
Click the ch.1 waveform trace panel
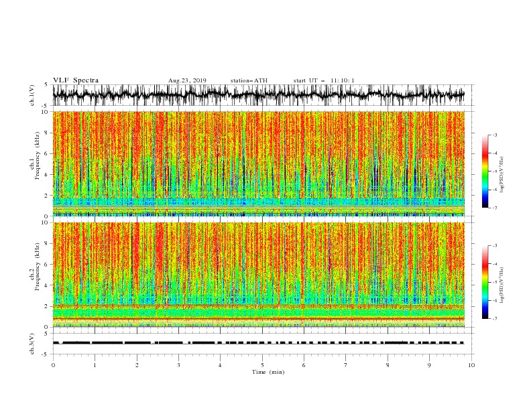point(263,95)
